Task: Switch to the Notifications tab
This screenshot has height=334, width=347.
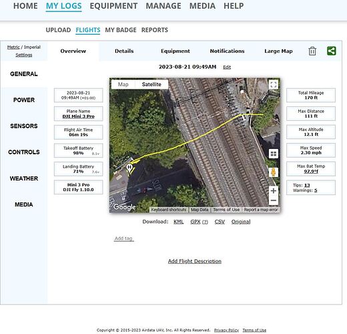Action: (x=227, y=51)
